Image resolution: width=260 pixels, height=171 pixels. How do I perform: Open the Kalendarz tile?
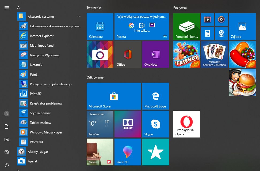pyautogui.click(x=100, y=27)
